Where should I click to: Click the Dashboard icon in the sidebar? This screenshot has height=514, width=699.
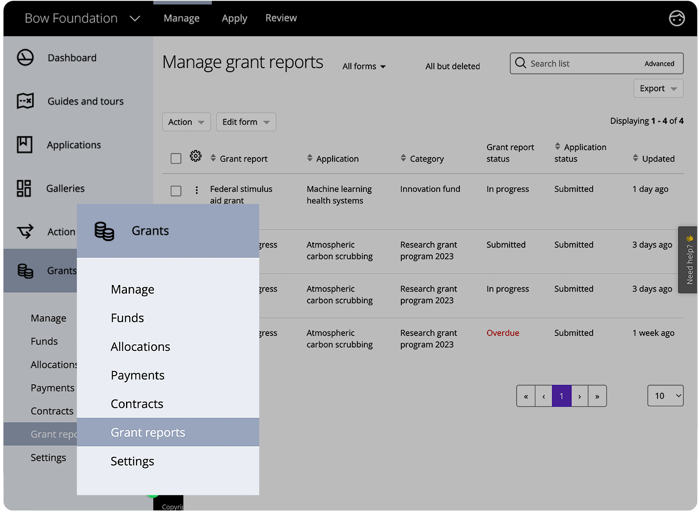[x=25, y=58]
